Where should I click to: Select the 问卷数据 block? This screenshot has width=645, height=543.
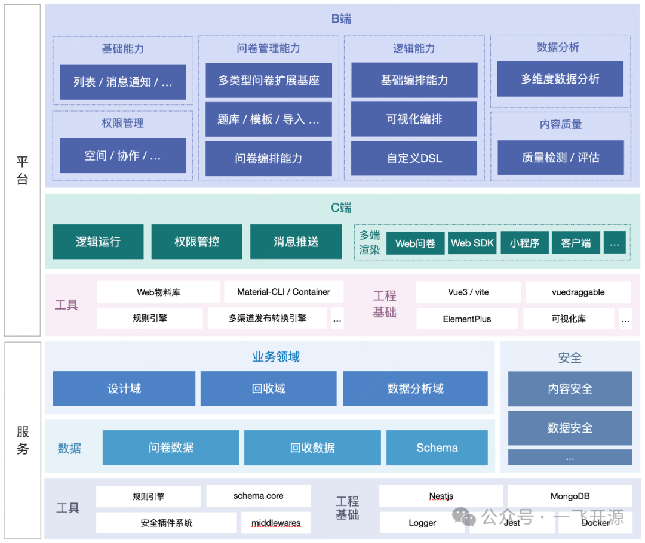coord(171,448)
